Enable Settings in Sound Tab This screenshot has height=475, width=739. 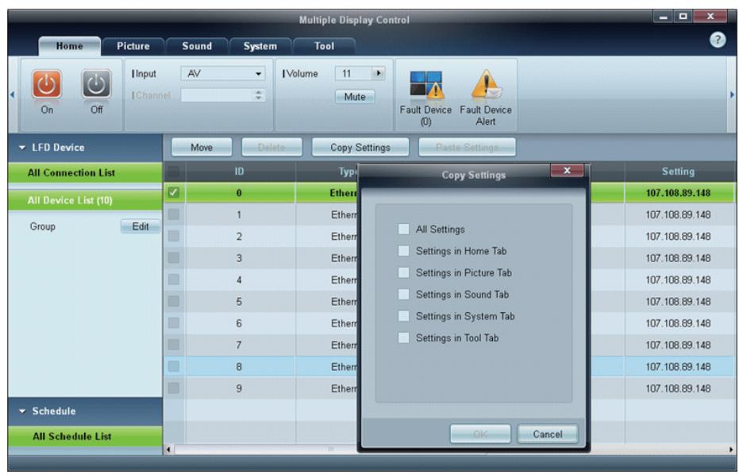[403, 295]
